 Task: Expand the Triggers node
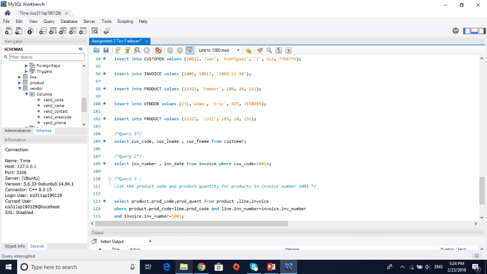[x=27, y=71]
